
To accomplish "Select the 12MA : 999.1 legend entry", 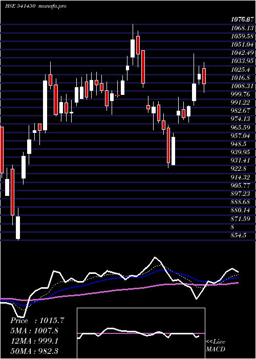I will [34, 341].
